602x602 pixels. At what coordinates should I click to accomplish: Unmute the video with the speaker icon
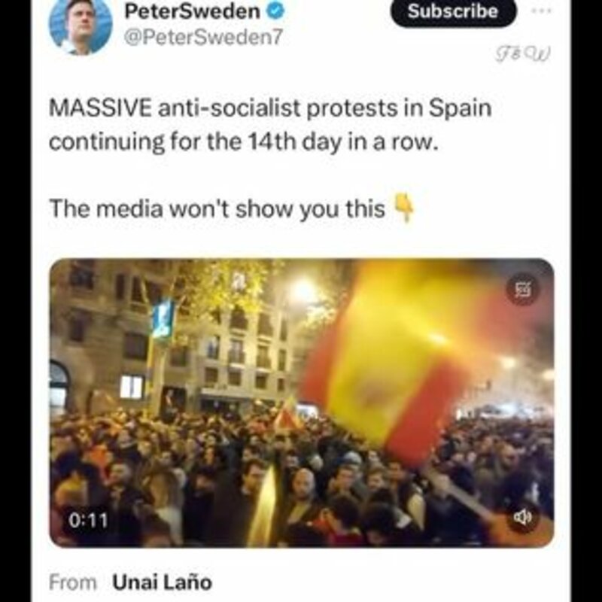pyautogui.click(x=522, y=517)
